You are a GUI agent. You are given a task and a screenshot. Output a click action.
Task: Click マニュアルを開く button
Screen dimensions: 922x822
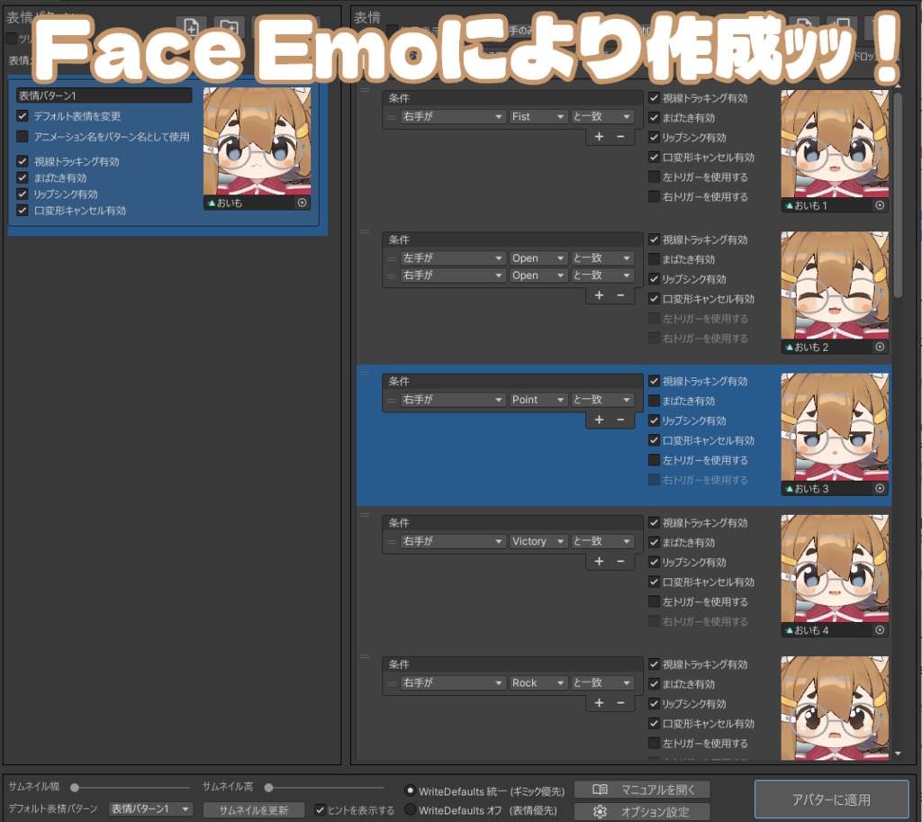pos(642,790)
